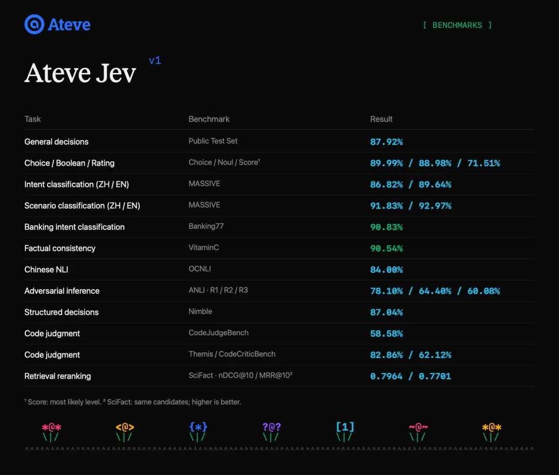Select the Chinese NLI task label
The image size is (559, 475).
(x=47, y=270)
